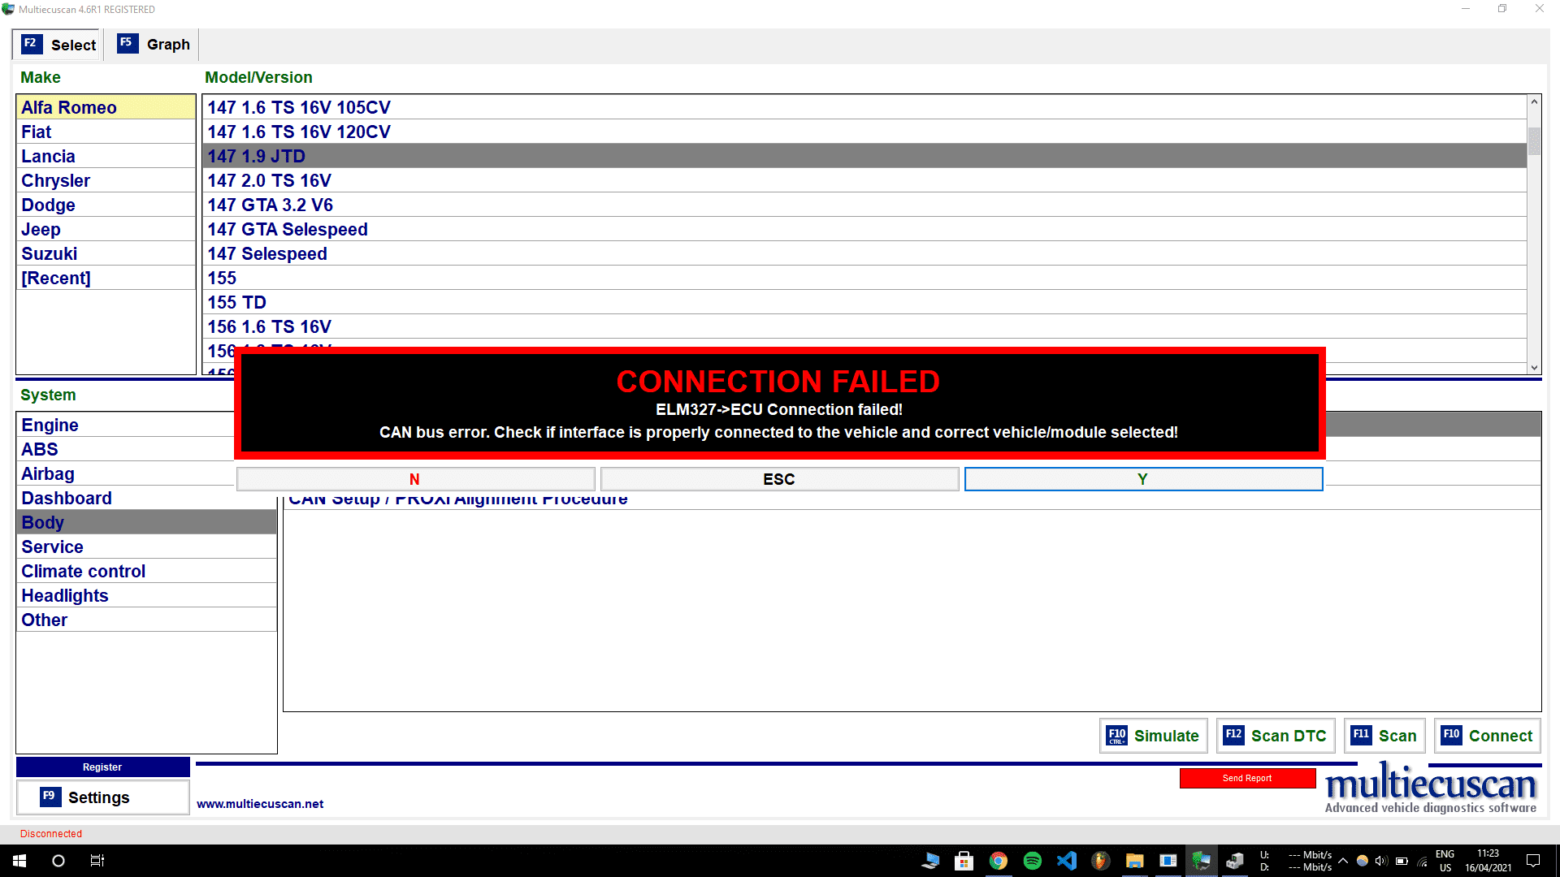Choose 147 GTA 3.2 V6 model
The width and height of the screenshot is (1560, 877).
864,205
